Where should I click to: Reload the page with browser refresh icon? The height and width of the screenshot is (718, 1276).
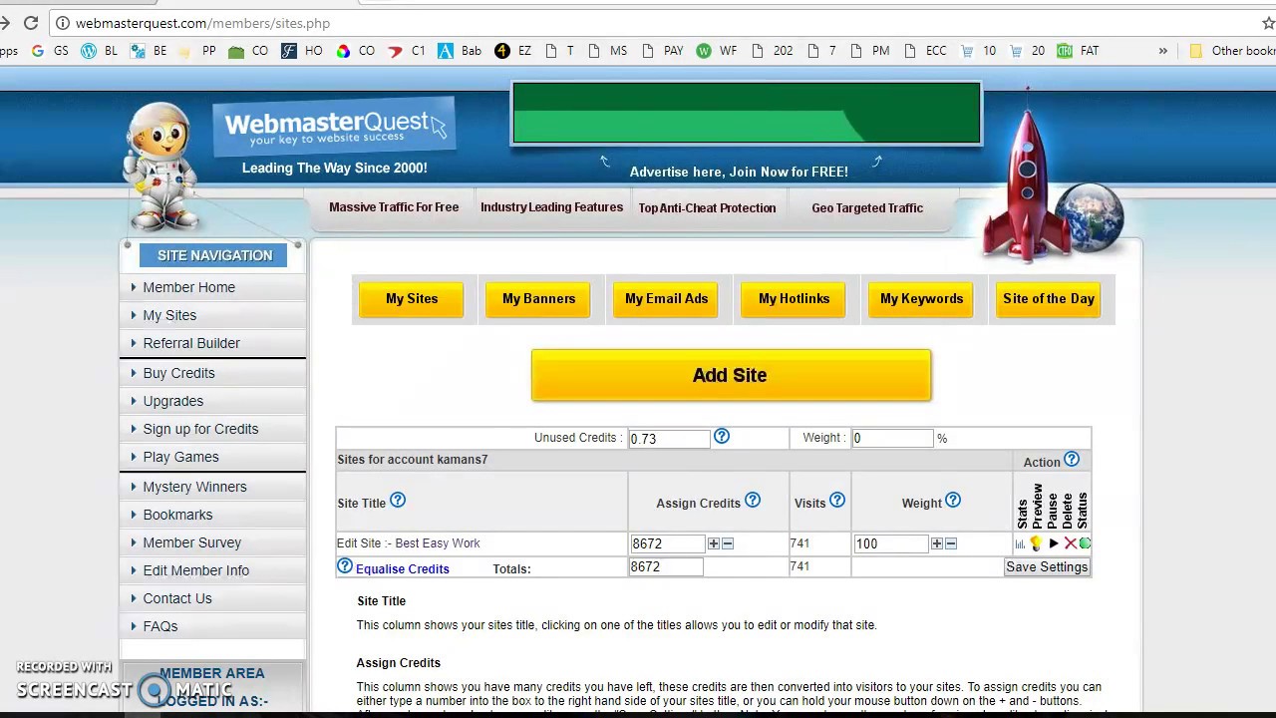tap(31, 23)
